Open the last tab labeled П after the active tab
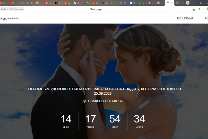The width and height of the screenshot is (208, 139). (179, 3)
